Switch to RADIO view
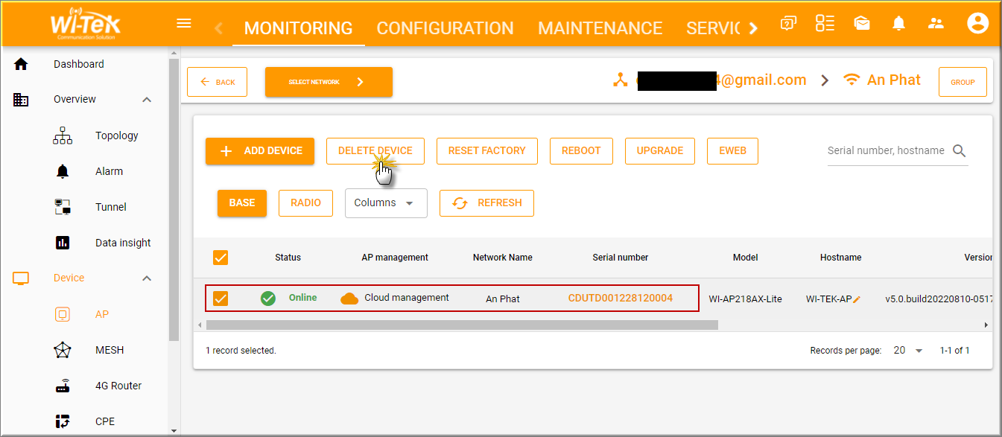The height and width of the screenshot is (437, 1002). pyautogui.click(x=305, y=202)
